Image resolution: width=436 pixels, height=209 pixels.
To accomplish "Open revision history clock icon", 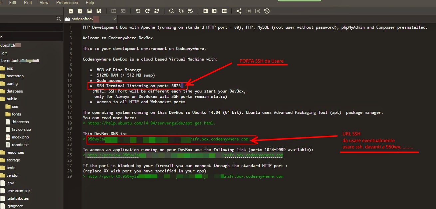I will point(267,11).
